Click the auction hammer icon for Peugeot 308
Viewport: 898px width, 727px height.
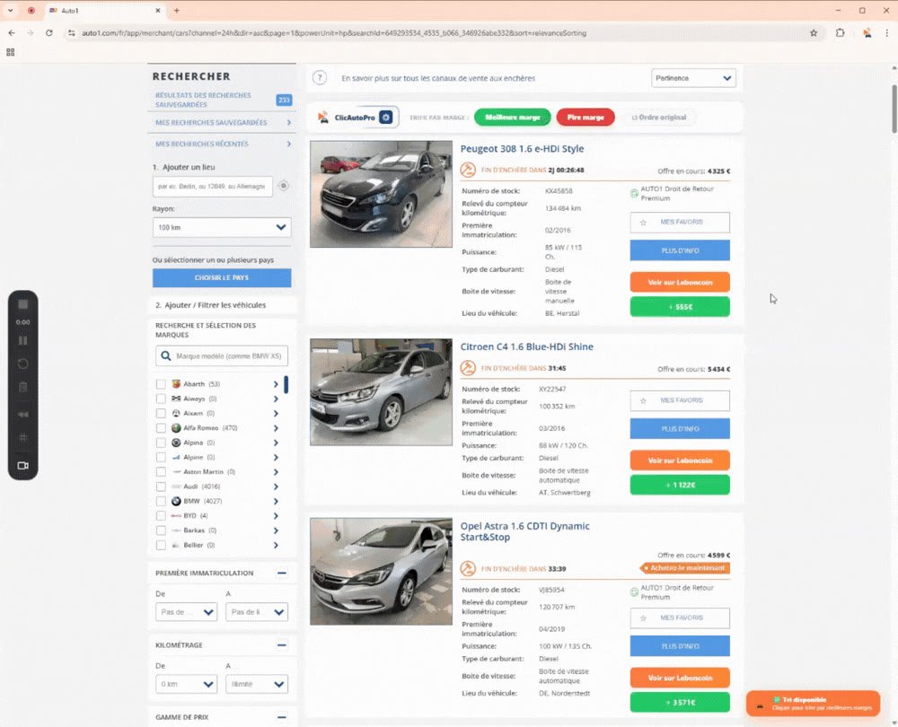point(468,170)
